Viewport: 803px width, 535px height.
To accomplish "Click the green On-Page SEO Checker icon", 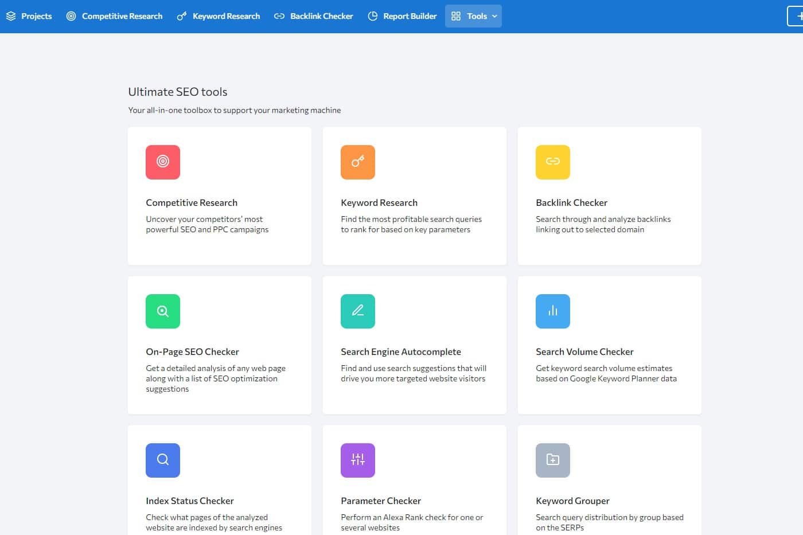I will click(163, 311).
